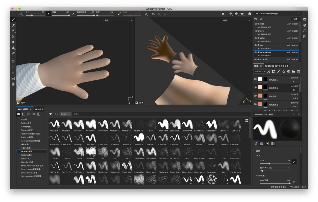Open the left viewport material mode dropdown
This screenshot has height=202, width=318.
click(x=118, y=20)
